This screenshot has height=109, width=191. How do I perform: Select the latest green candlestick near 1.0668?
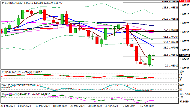pyautogui.click(x=150, y=60)
